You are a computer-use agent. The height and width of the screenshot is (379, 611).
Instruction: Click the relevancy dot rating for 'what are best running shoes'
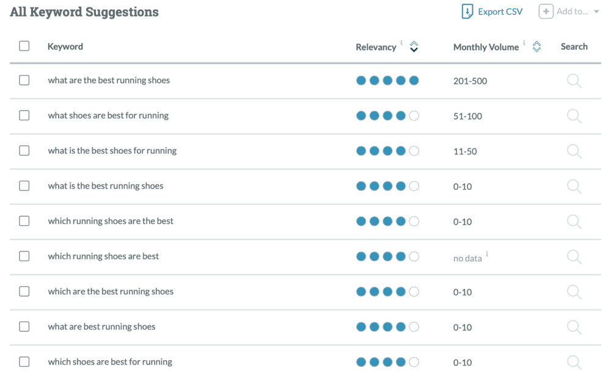(387, 327)
